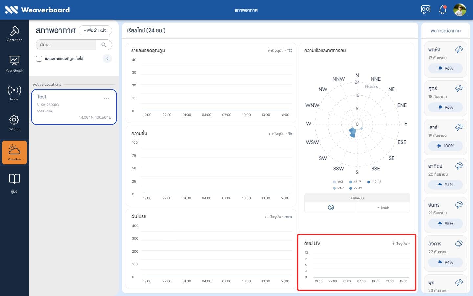Toggle the <=3 wind speed legend
The width and height of the screenshot is (473, 296).
(338, 182)
